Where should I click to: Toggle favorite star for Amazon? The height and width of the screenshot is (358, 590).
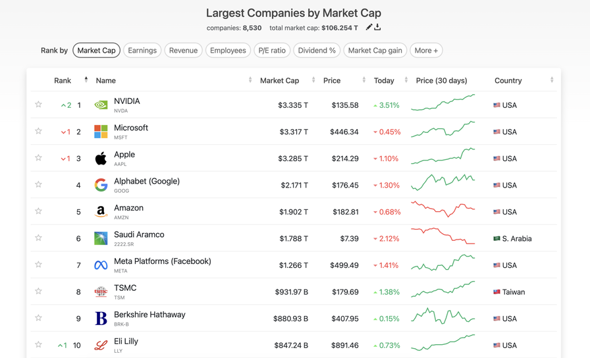(x=39, y=211)
